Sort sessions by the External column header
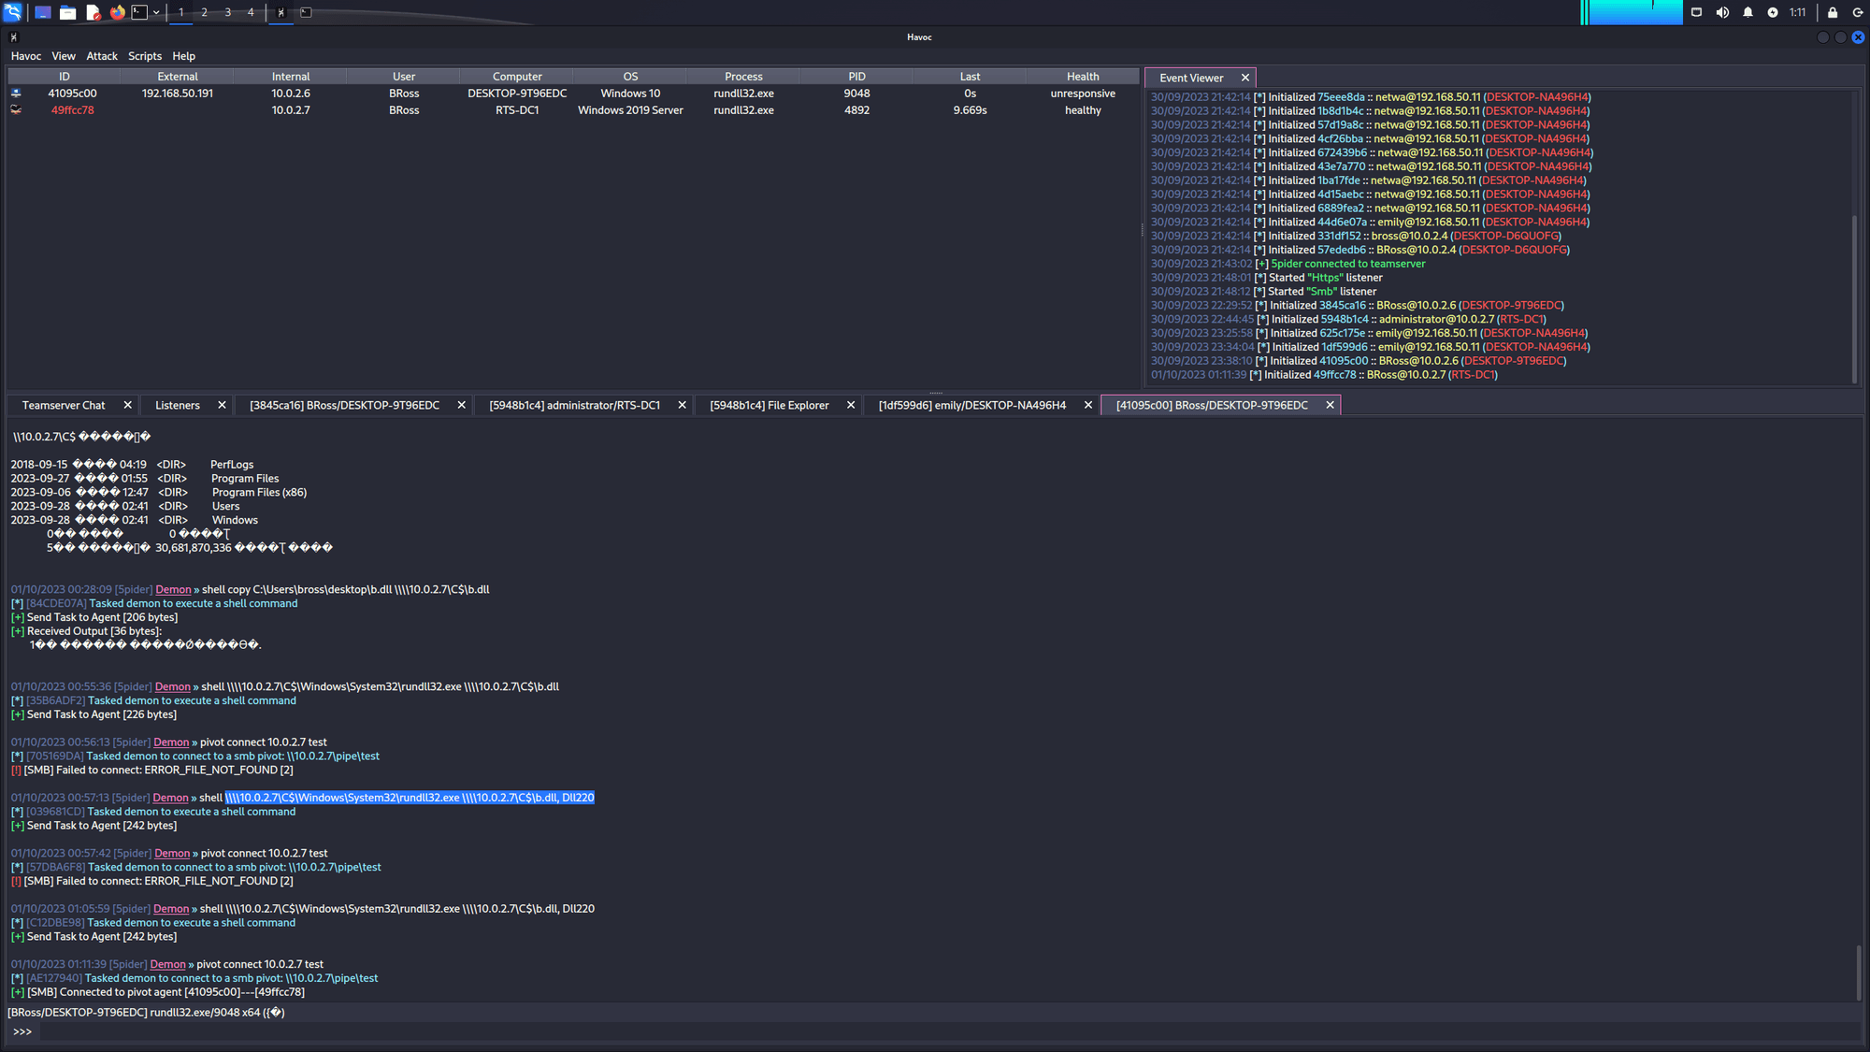1870x1052 pixels. pyautogui.click(x=178, y=77)
